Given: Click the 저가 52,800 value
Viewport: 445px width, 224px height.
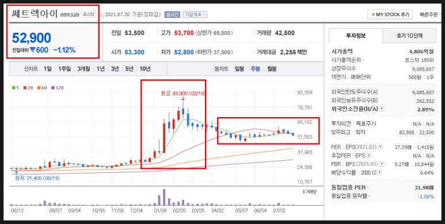Looking at the screenshot, I should pyautogui.click(x=184, y=52).
